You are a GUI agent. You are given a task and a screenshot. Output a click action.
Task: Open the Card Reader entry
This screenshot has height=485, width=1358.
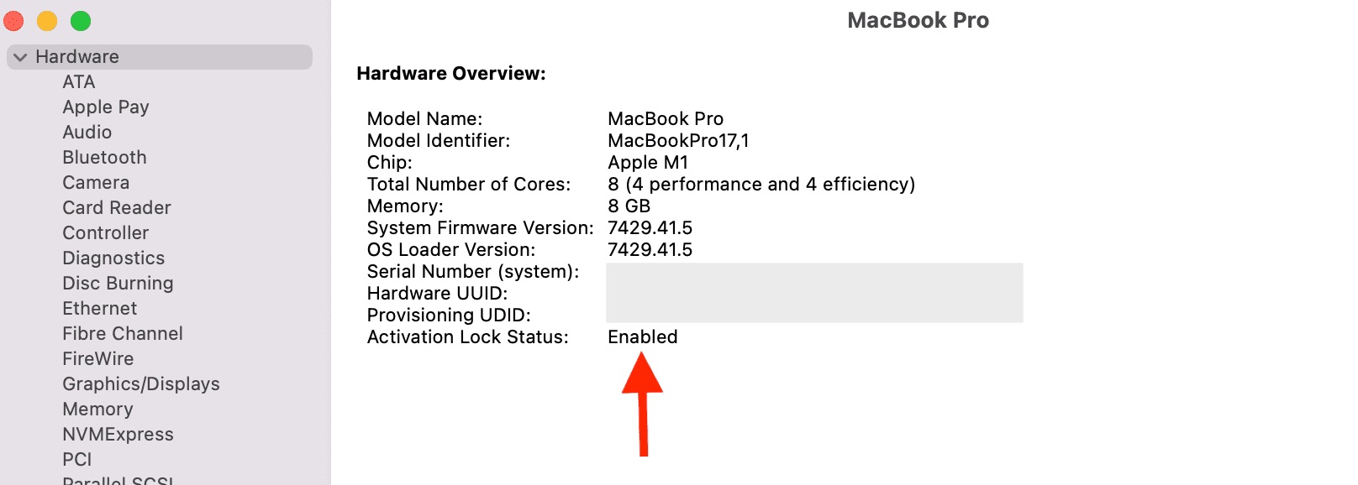pos(117,208)
